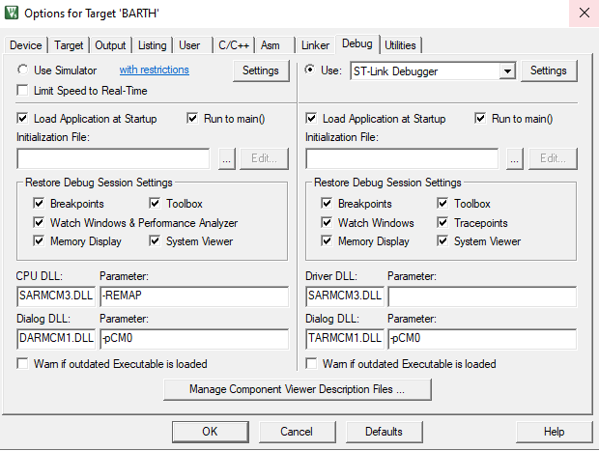Open the User tab
Screen dimensions: 599x451
point(189,45)
